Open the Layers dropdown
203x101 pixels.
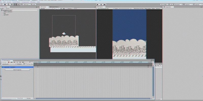click(189, 5)
